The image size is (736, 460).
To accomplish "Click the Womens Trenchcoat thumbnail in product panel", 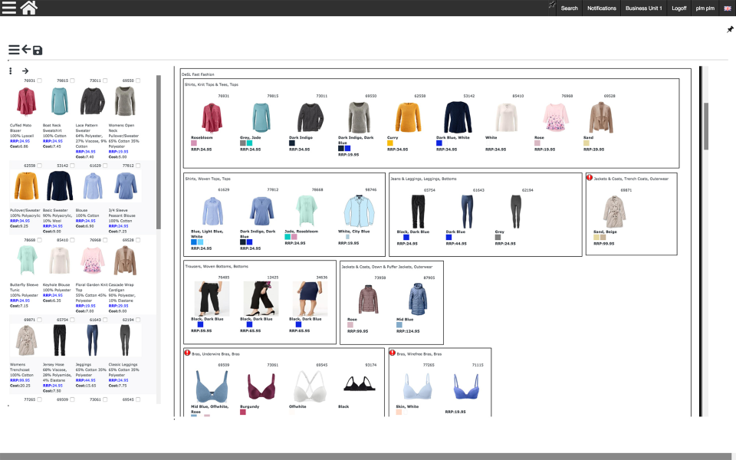I will click(26, 340).
